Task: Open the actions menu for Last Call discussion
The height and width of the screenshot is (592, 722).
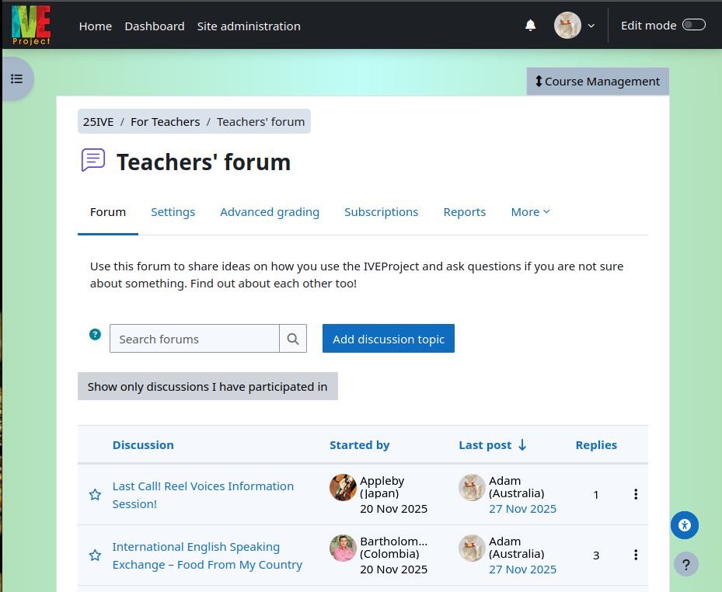Action: [636, 493]
